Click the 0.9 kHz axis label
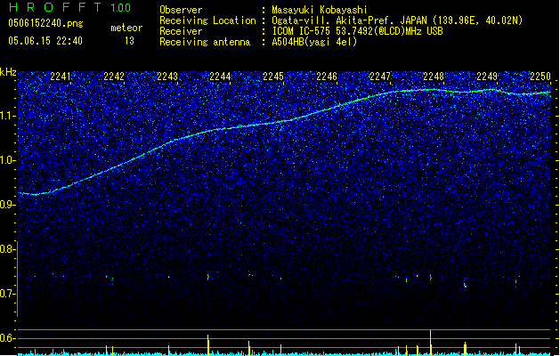The image size is (560, 356). [x=7, y=205]
